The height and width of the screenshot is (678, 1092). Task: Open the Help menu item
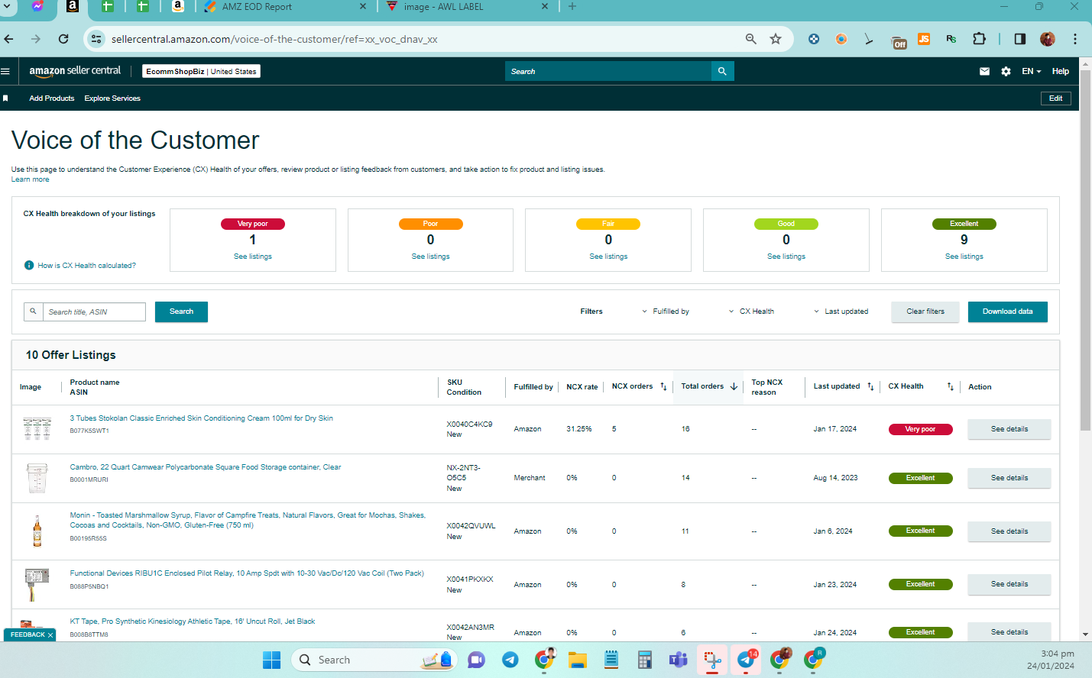pyautogui.click(x=1060, y=71)
